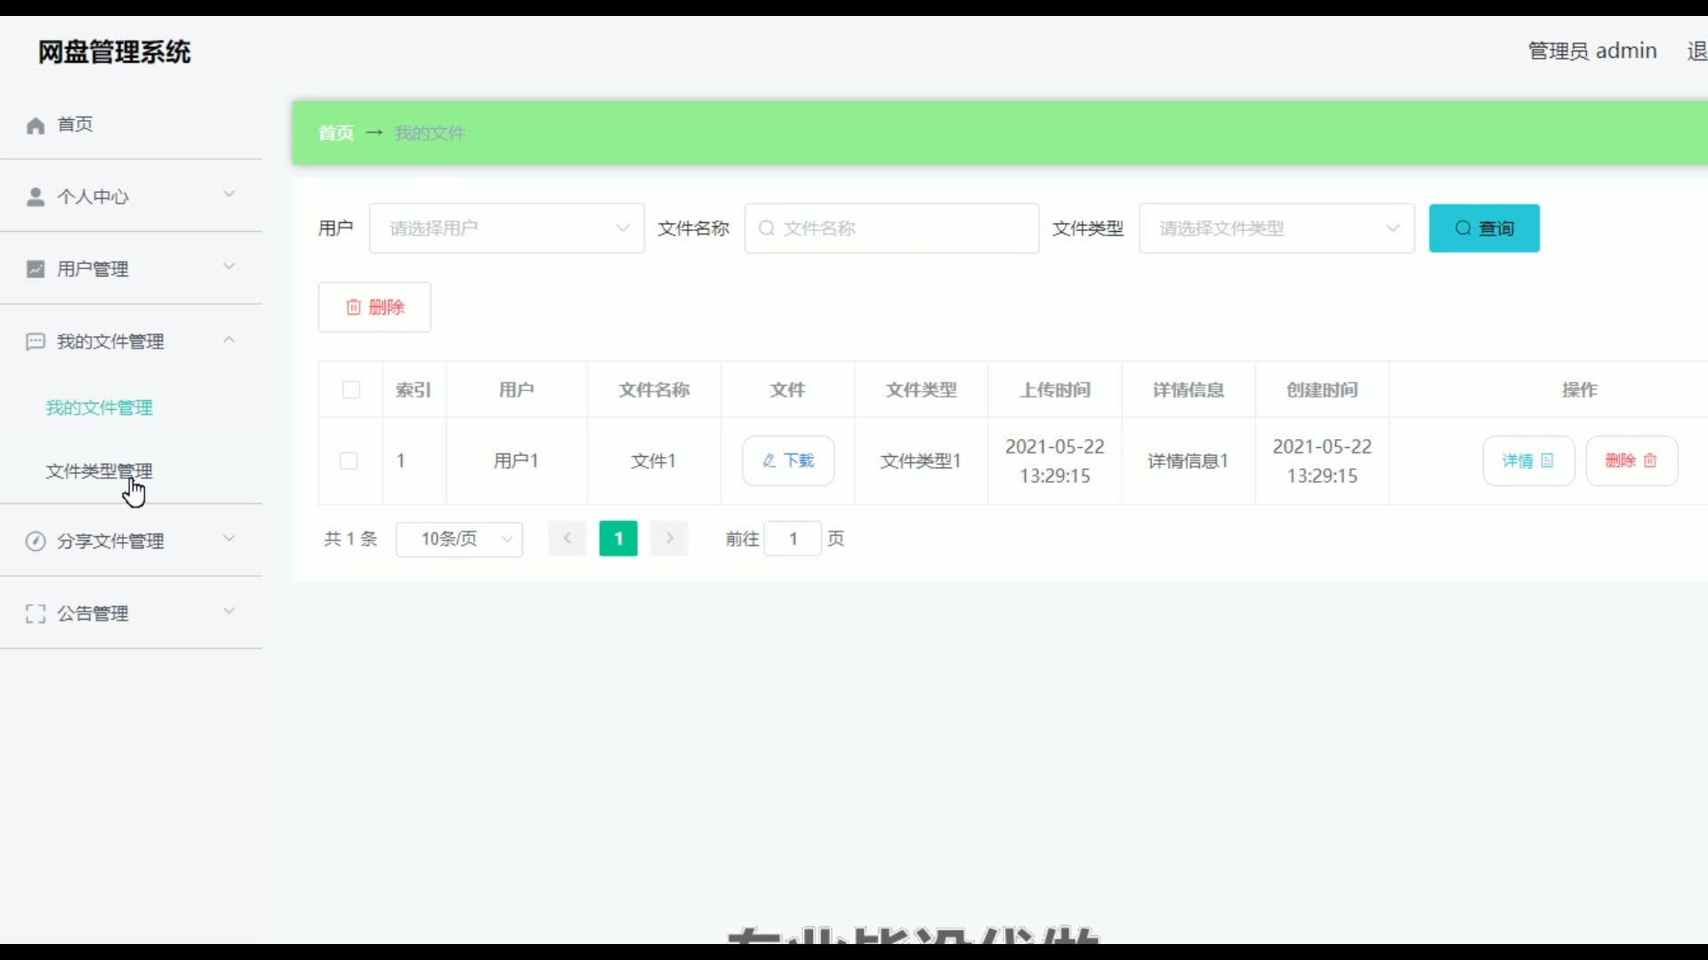Open the 请选择用户 dropdown
Viewport: 1708px width, 960px height.
point(506,228)
